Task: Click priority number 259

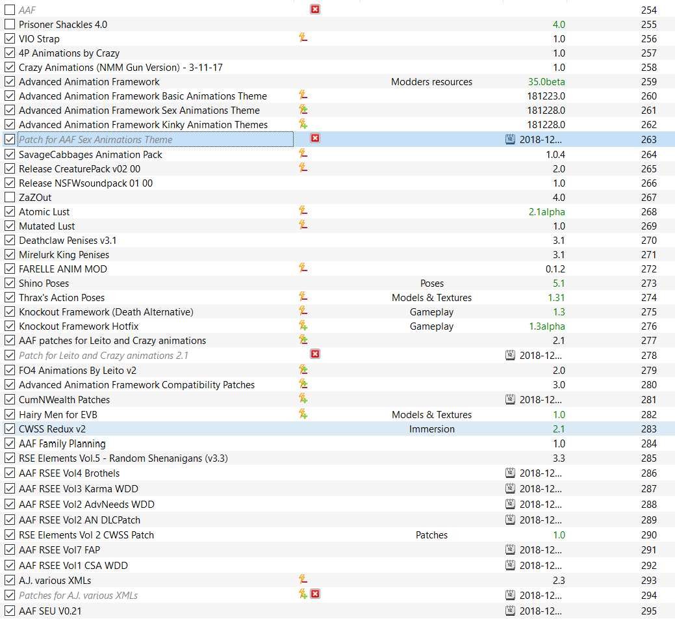Action: click(649, 81)
